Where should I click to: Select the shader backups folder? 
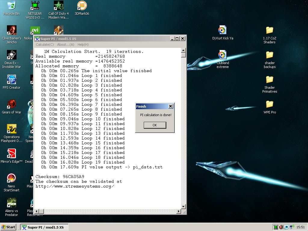269,60
